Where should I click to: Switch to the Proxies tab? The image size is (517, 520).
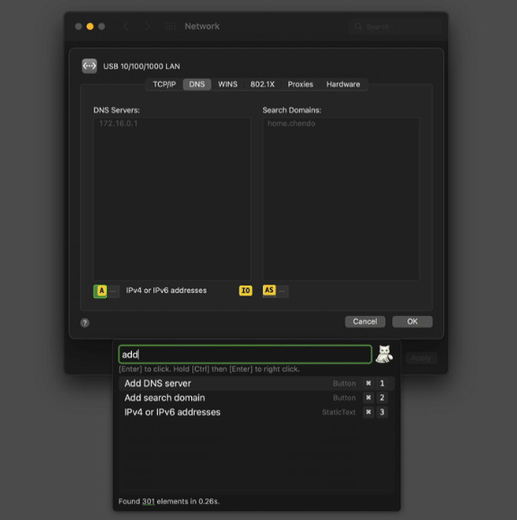tap(301, 84)
